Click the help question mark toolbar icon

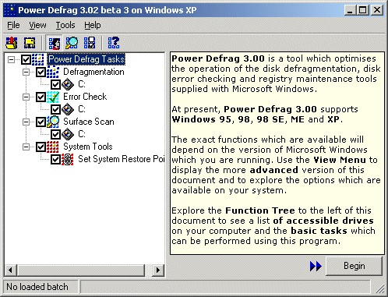tap(114, 43)
